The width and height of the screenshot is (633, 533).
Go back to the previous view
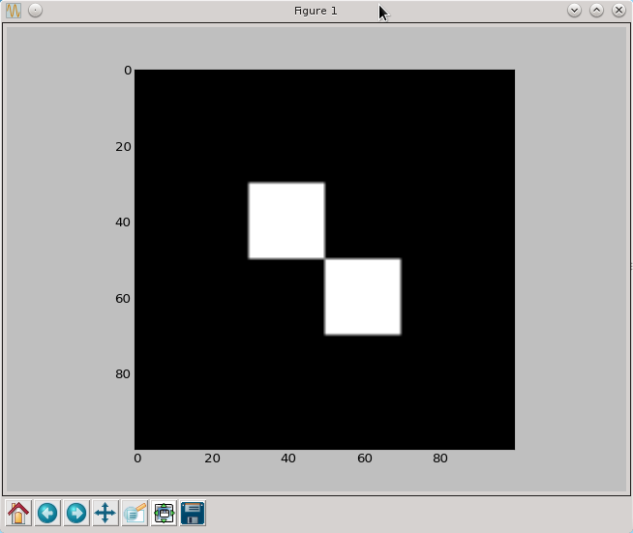[x=47, y=513]
